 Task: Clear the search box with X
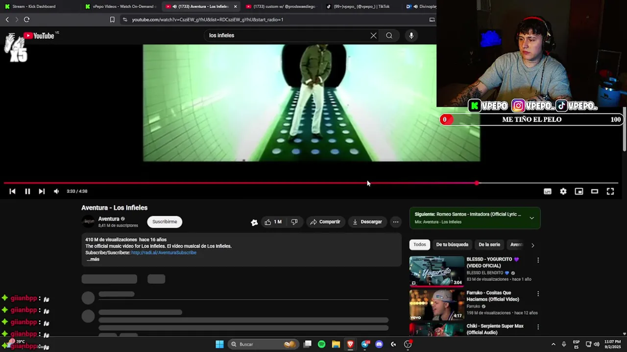(373, 35)
